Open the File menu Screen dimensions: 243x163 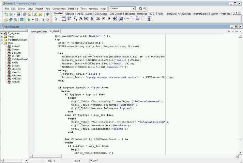pos(7,8)
